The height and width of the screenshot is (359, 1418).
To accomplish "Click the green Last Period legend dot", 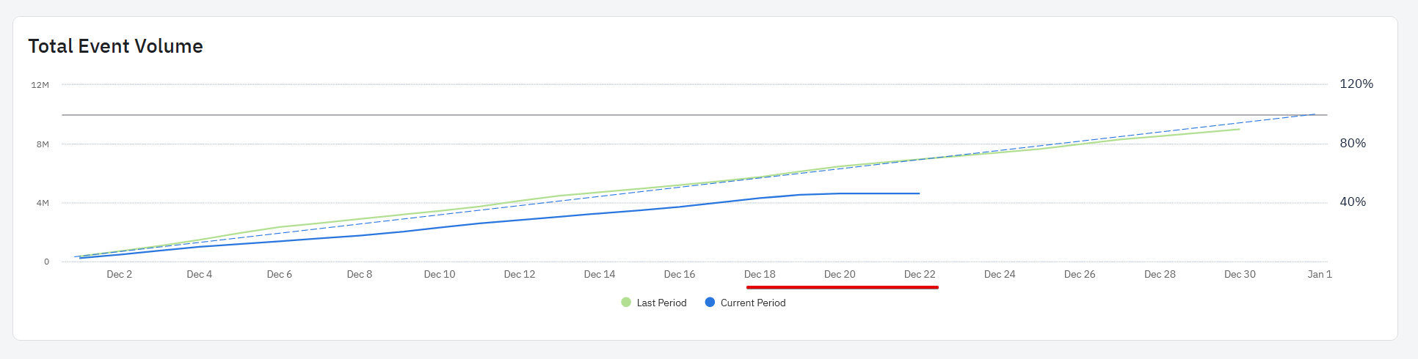I will tap(626, 303).
